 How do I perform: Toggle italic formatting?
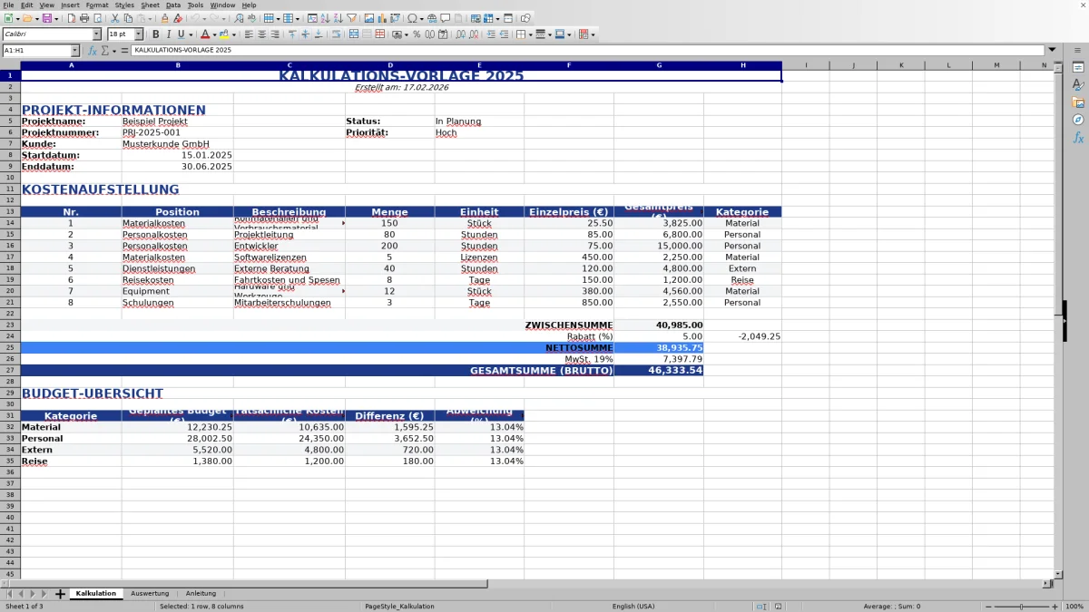[x=169, y=34]
